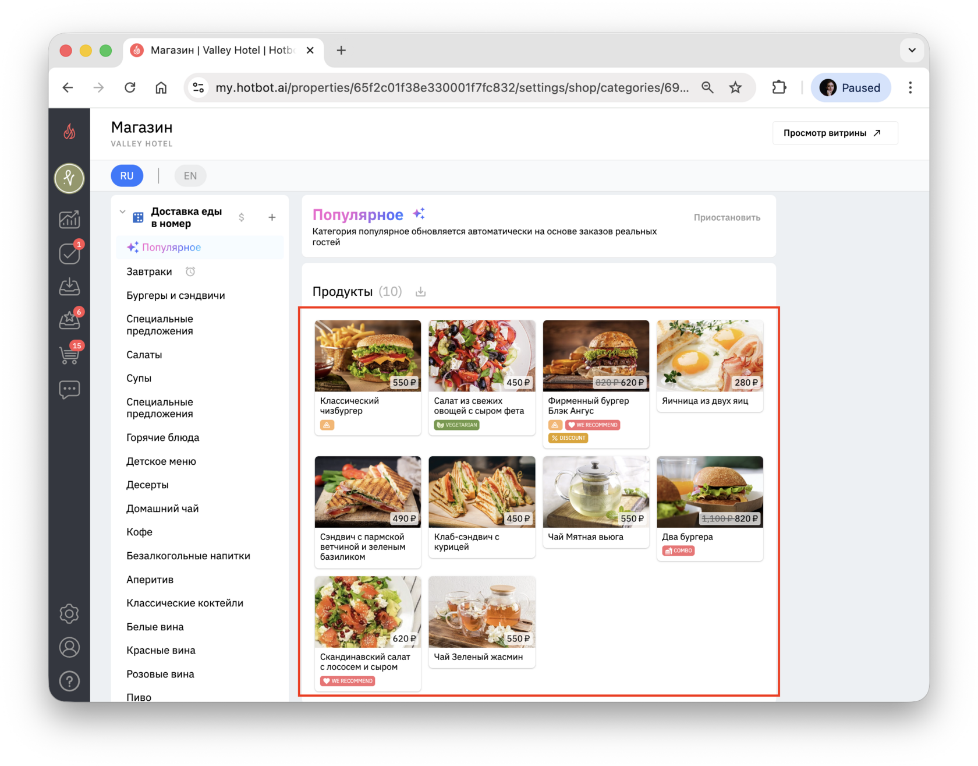
Task: Open Классические коктейли category
Action: point(185,603)
